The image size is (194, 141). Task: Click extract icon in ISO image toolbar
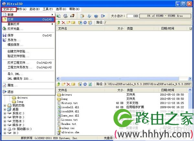[80, 23]
